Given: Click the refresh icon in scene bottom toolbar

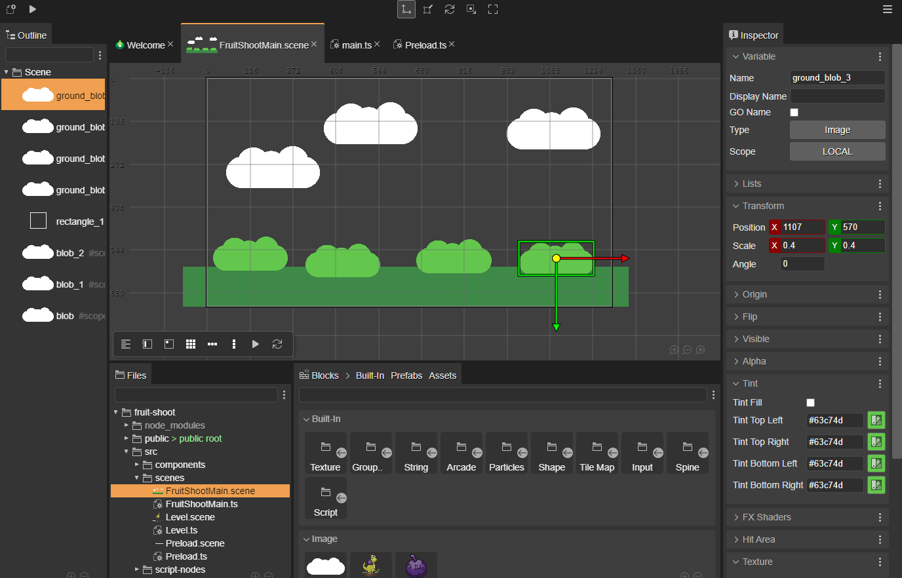Looking at the screenshot, I should (277, 344).
